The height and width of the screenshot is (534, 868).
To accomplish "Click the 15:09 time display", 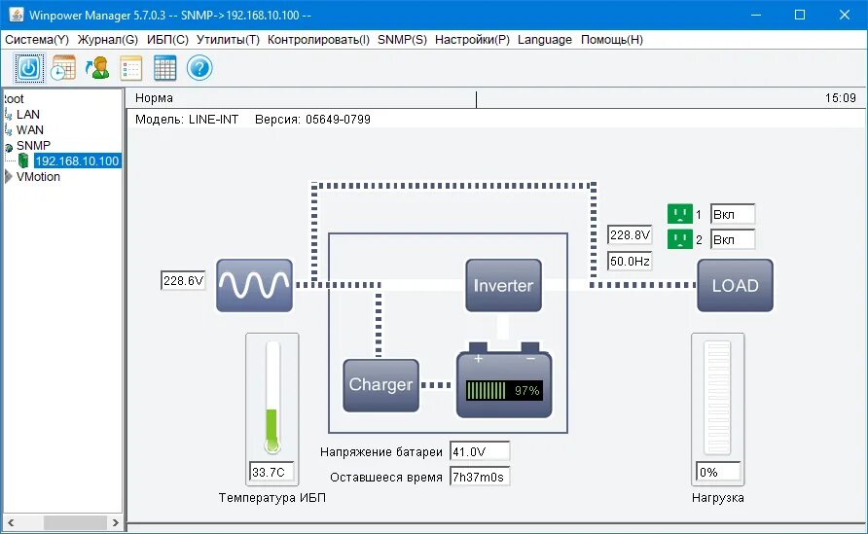I will (x=841, y=98).
